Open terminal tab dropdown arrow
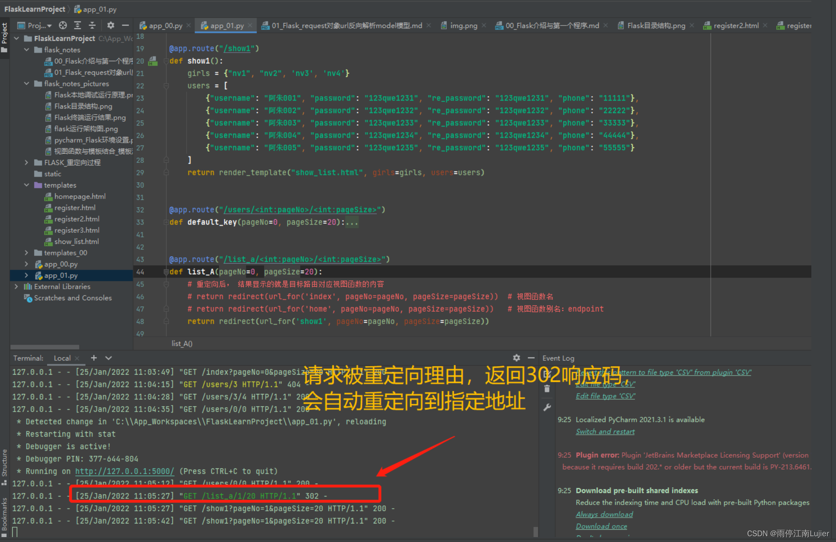836x542 pixels. (109, 358)
